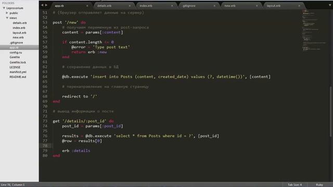Click the next tab arrow
The width and height of the screenshot is (333, 187).
[x=46, y=5]
